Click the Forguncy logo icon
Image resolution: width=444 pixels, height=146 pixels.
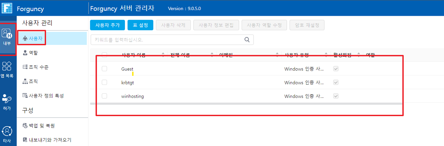click(x=7, y=8)
